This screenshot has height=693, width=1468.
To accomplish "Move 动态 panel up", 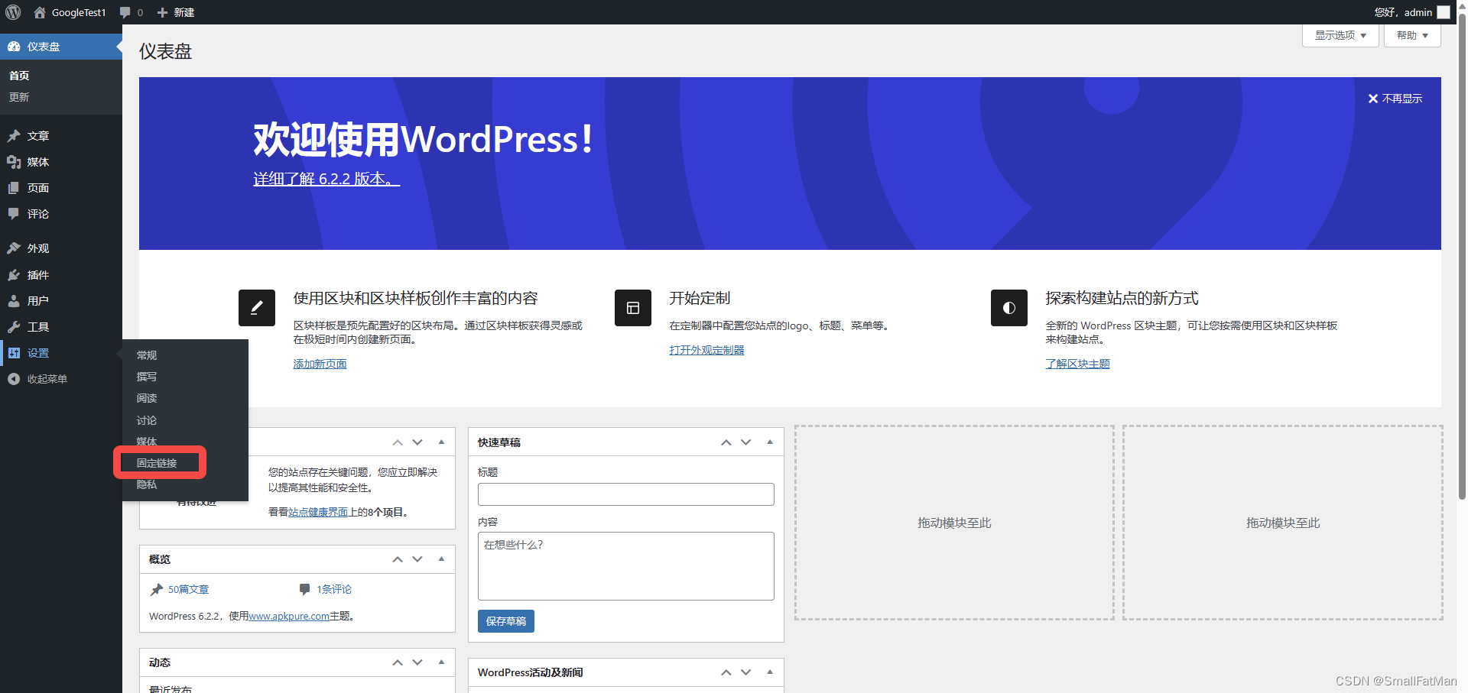I will (x=398, y=662).
